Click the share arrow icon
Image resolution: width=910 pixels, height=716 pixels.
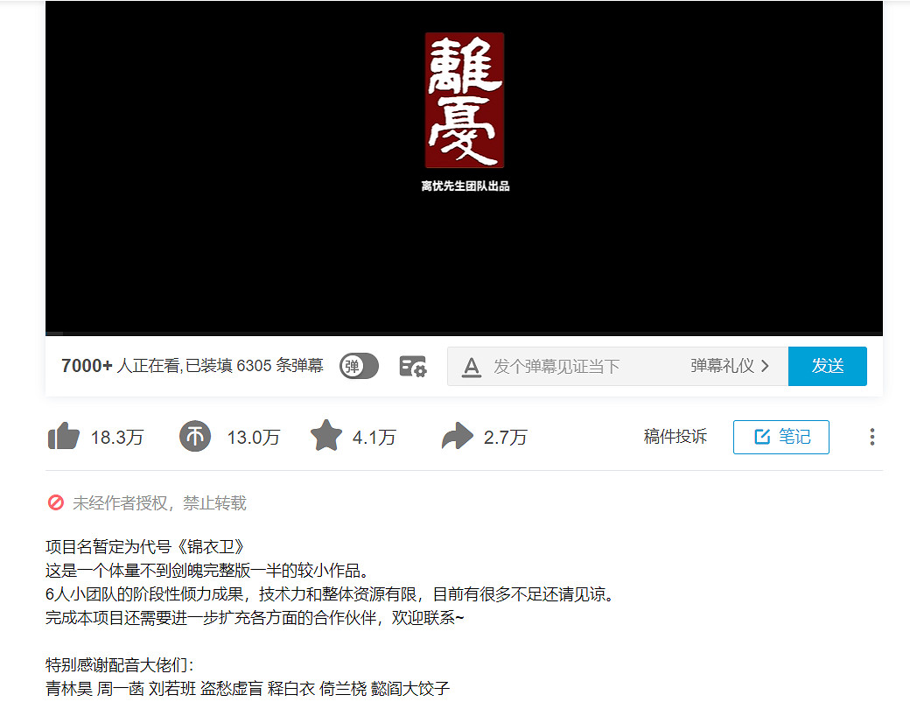point(456,435)
